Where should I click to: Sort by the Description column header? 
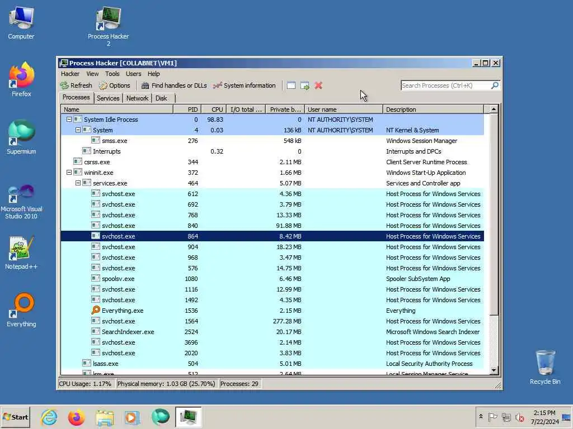tap(434, 109)
